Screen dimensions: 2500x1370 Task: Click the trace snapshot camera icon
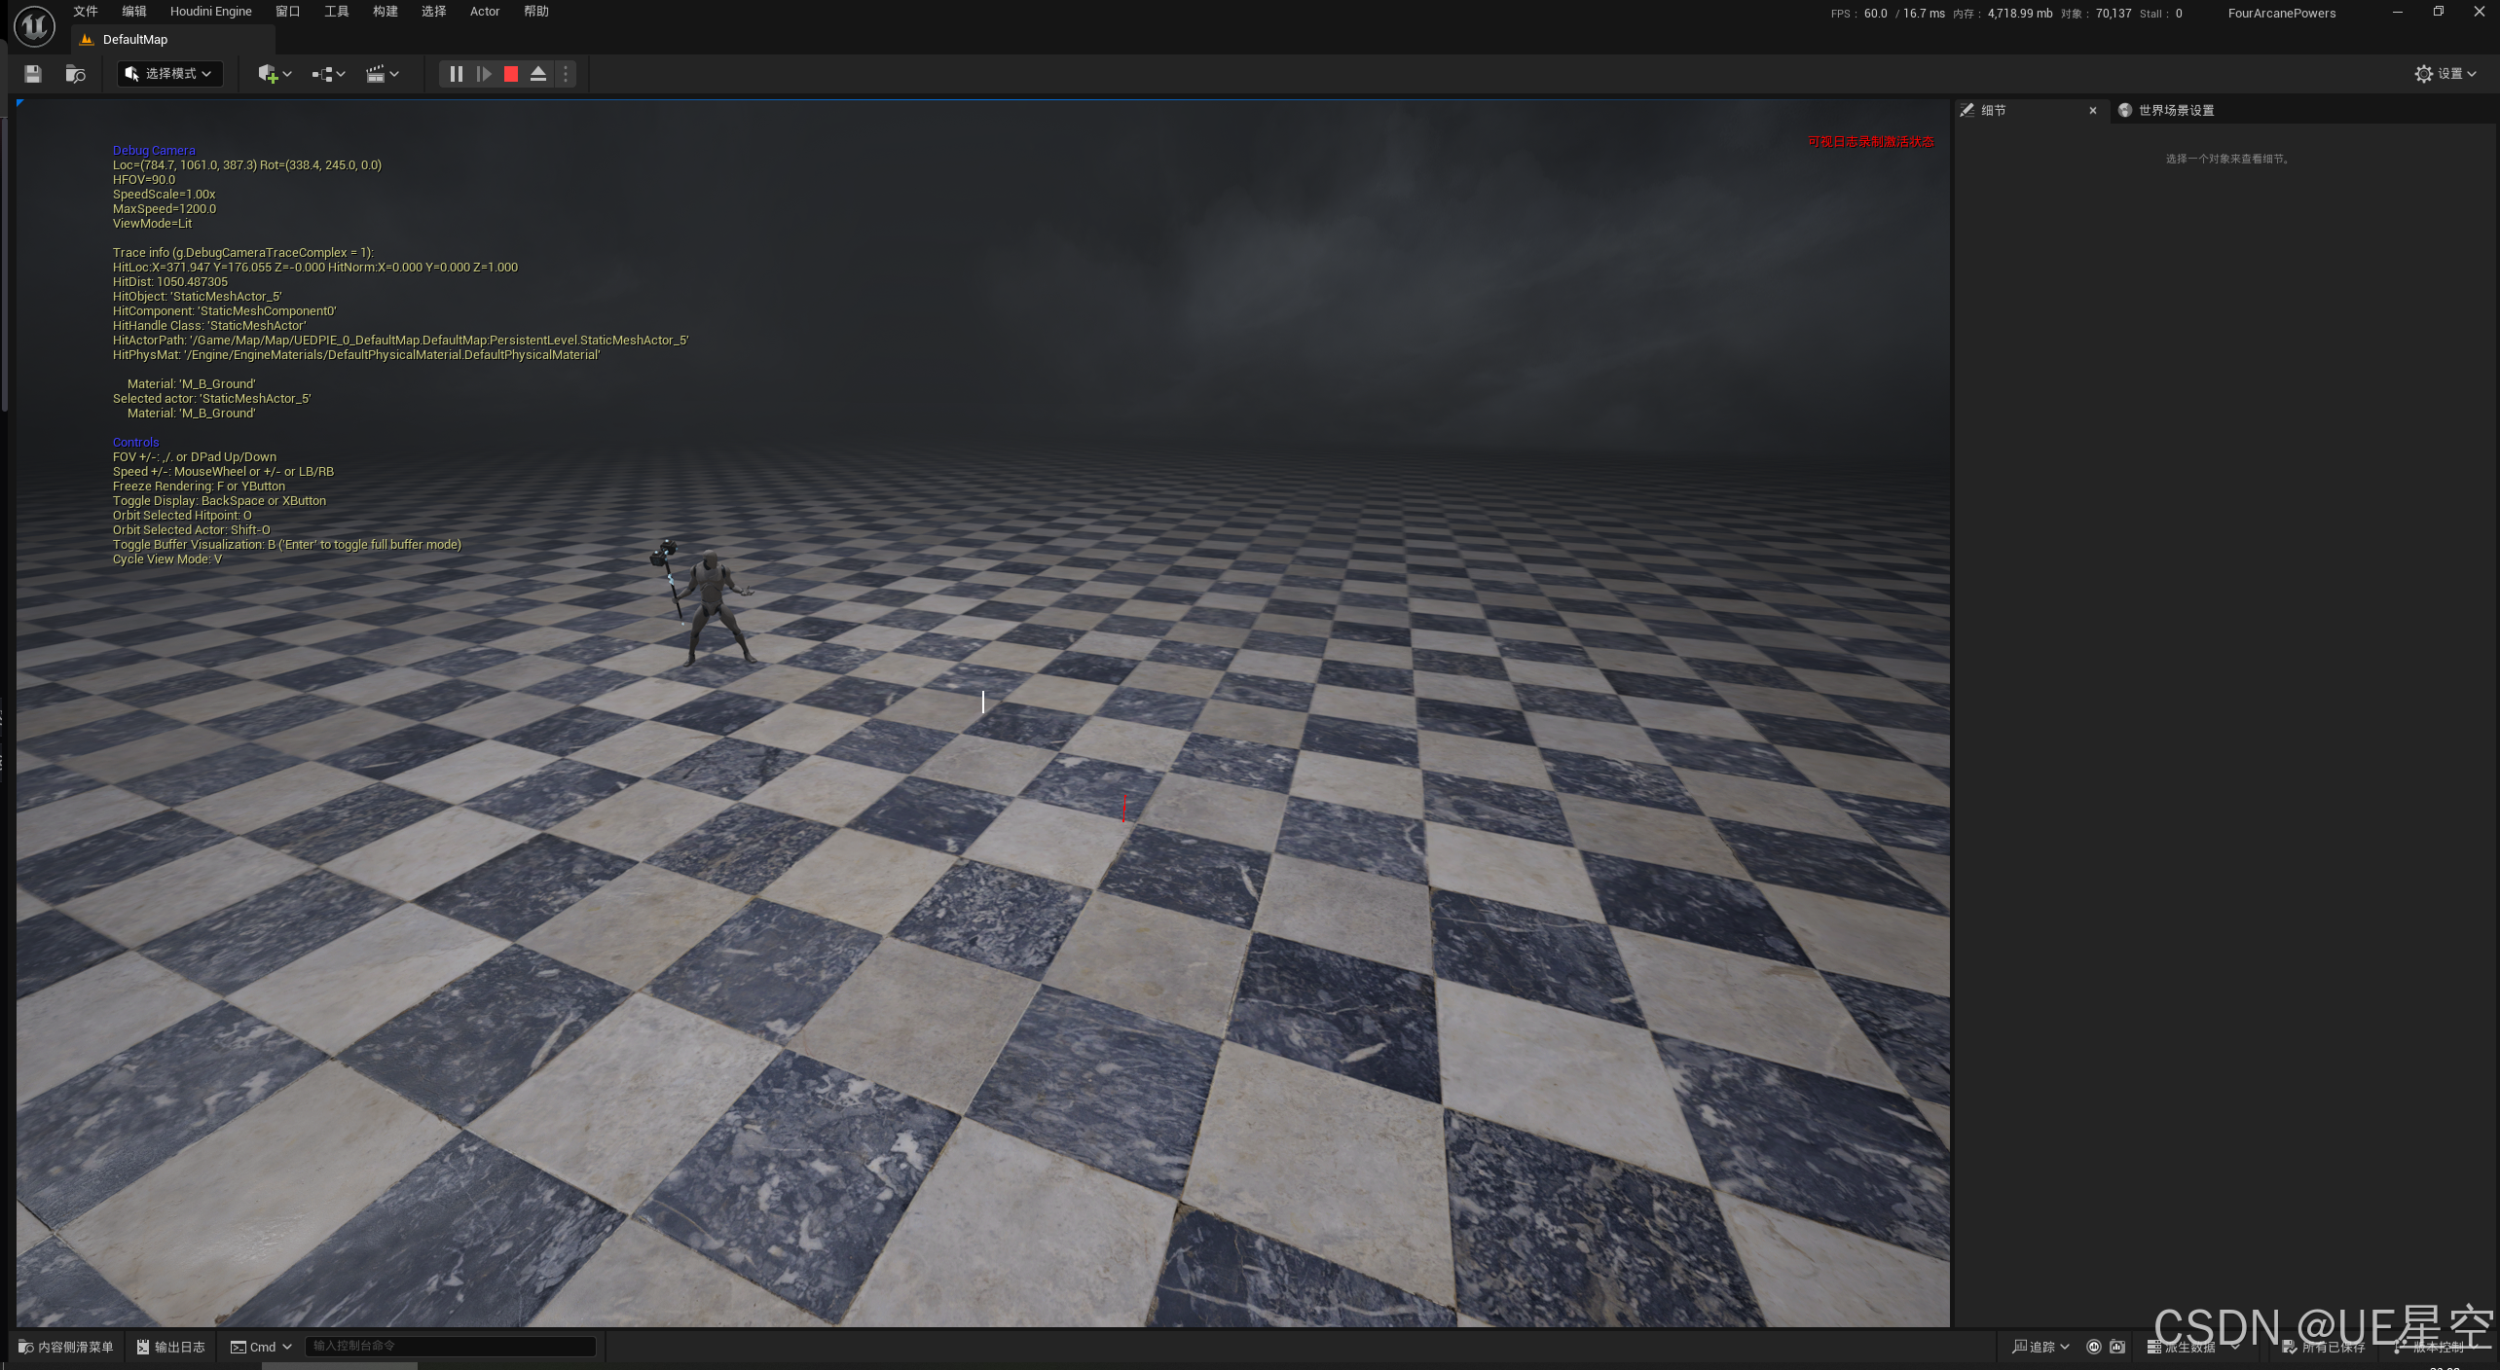coord(2117,1347)
